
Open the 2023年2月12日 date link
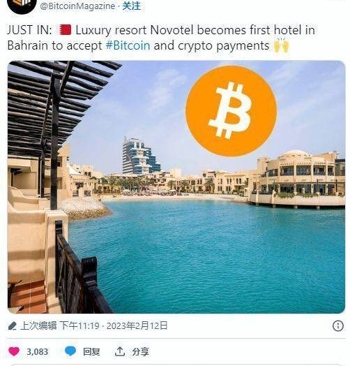(137, 325)
